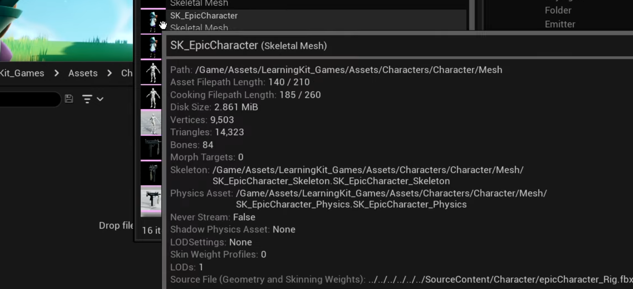Choose the upper dark weapon mesh thumbnail

click(x=151, y=148)
